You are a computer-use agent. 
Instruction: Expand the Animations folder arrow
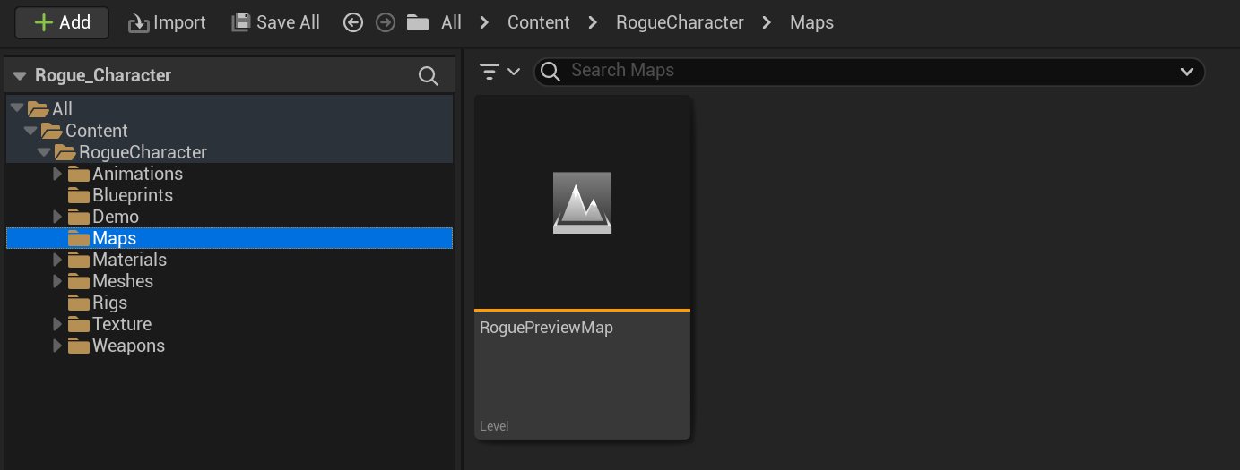[57, 173]
